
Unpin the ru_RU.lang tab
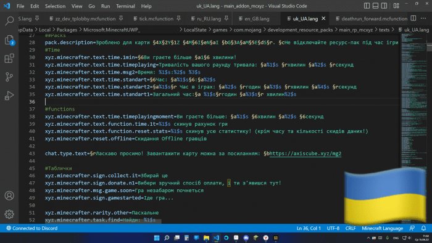pyautogui.click(x=226, y=19)
